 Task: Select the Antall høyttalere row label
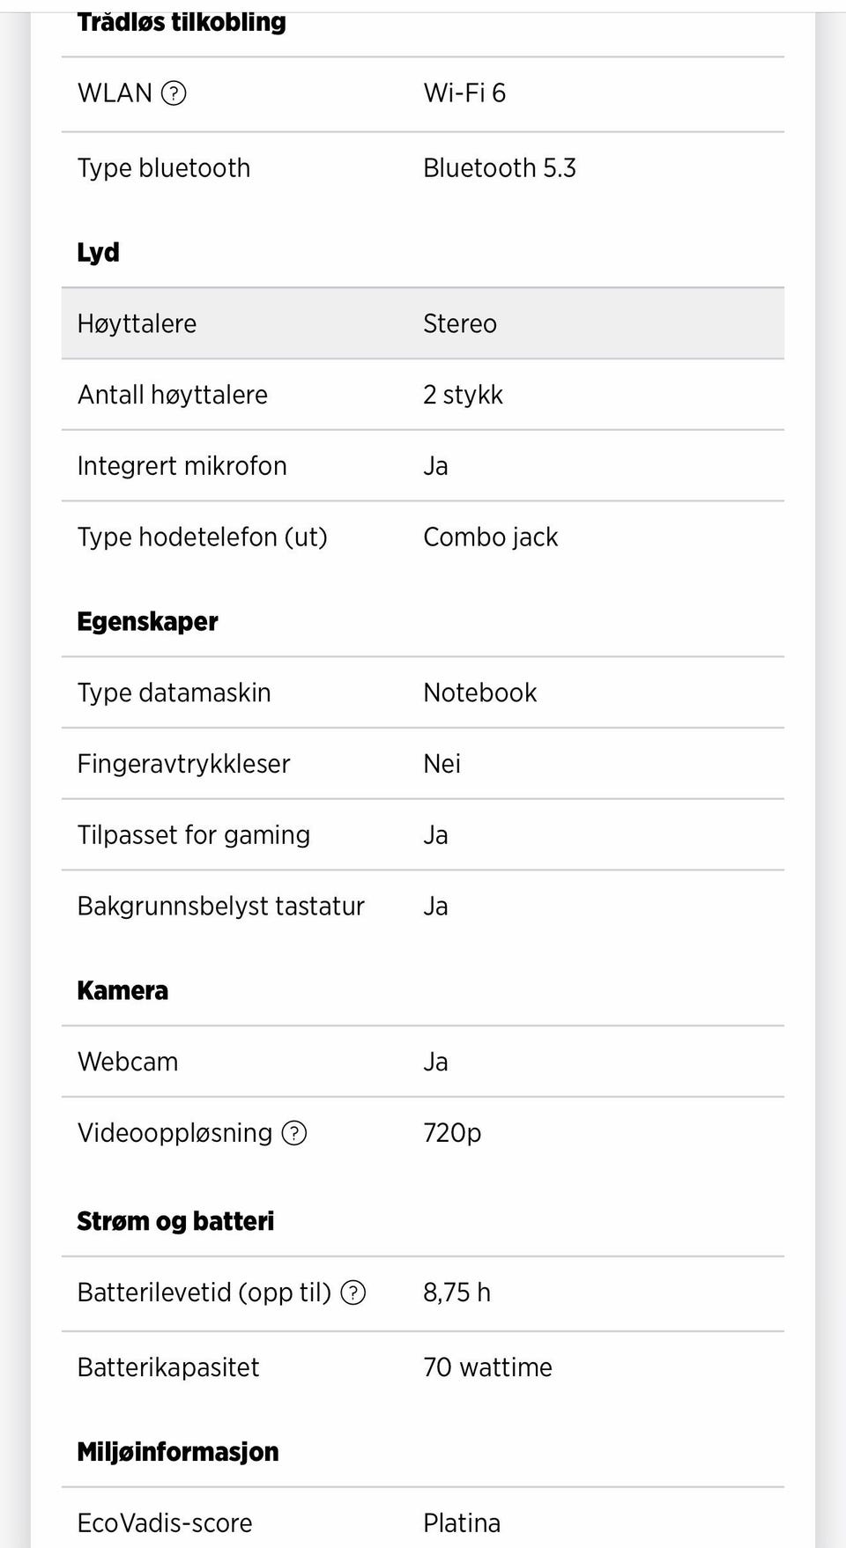[173, 395]
